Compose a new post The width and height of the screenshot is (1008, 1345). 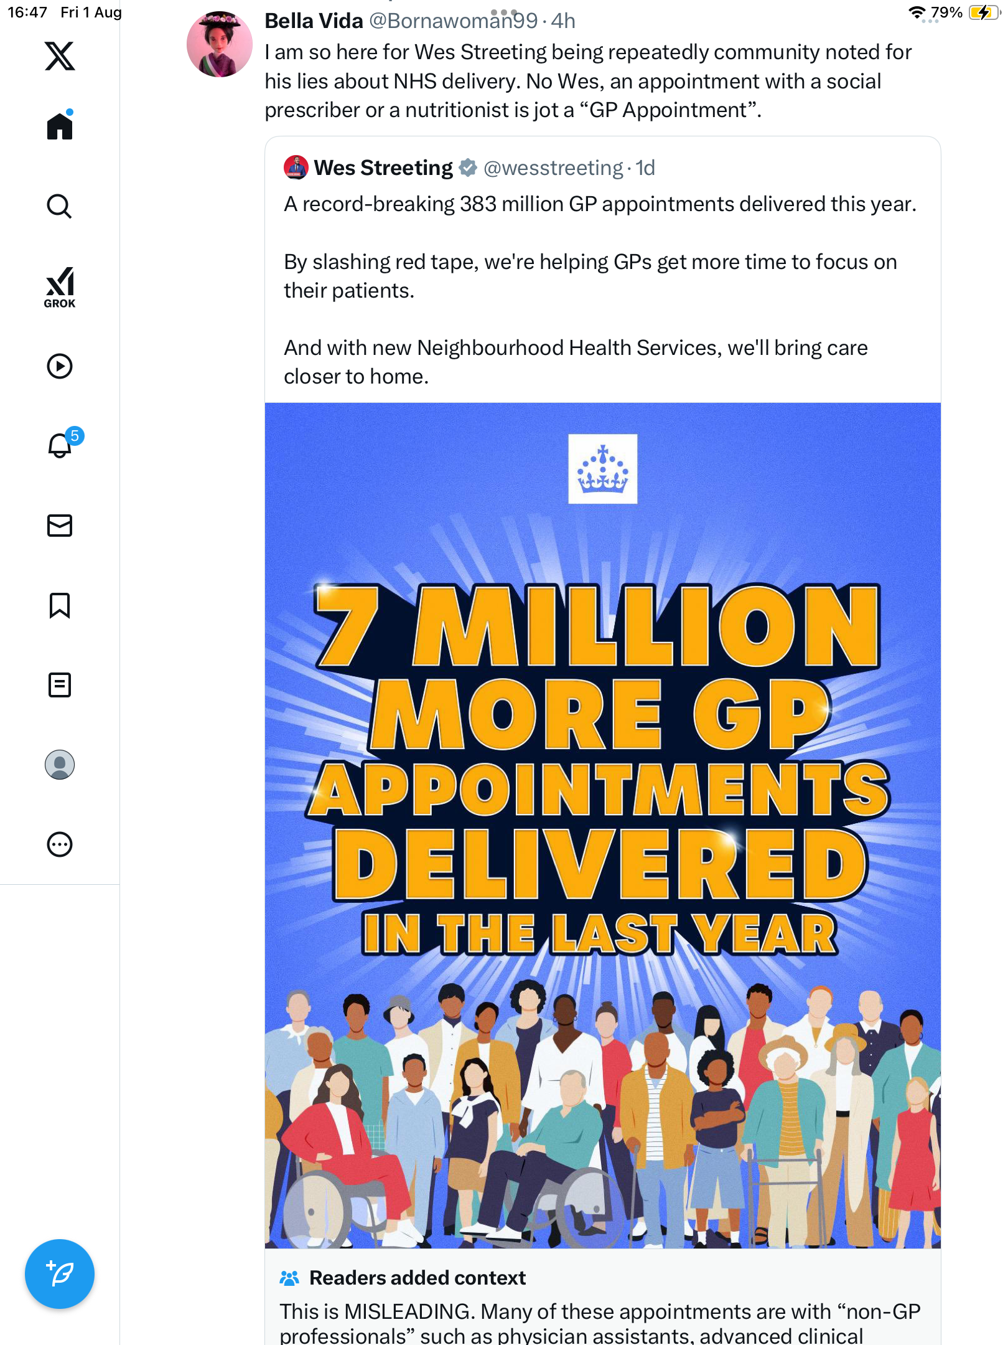pyautogui.click(x=60, y=1274)
